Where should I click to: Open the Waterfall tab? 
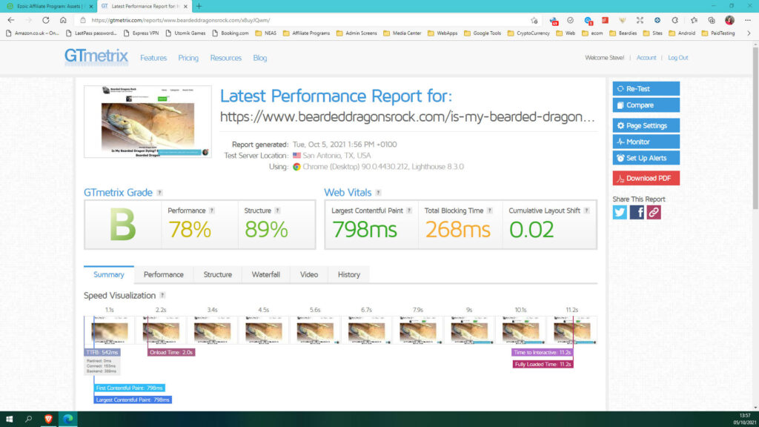click(266, 274)
